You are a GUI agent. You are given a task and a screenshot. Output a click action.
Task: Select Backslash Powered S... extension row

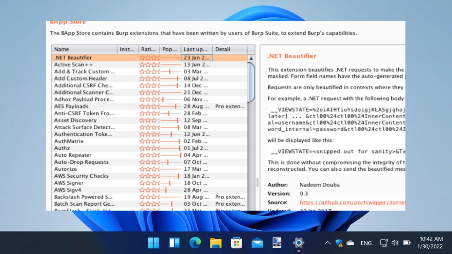[149, 197]
